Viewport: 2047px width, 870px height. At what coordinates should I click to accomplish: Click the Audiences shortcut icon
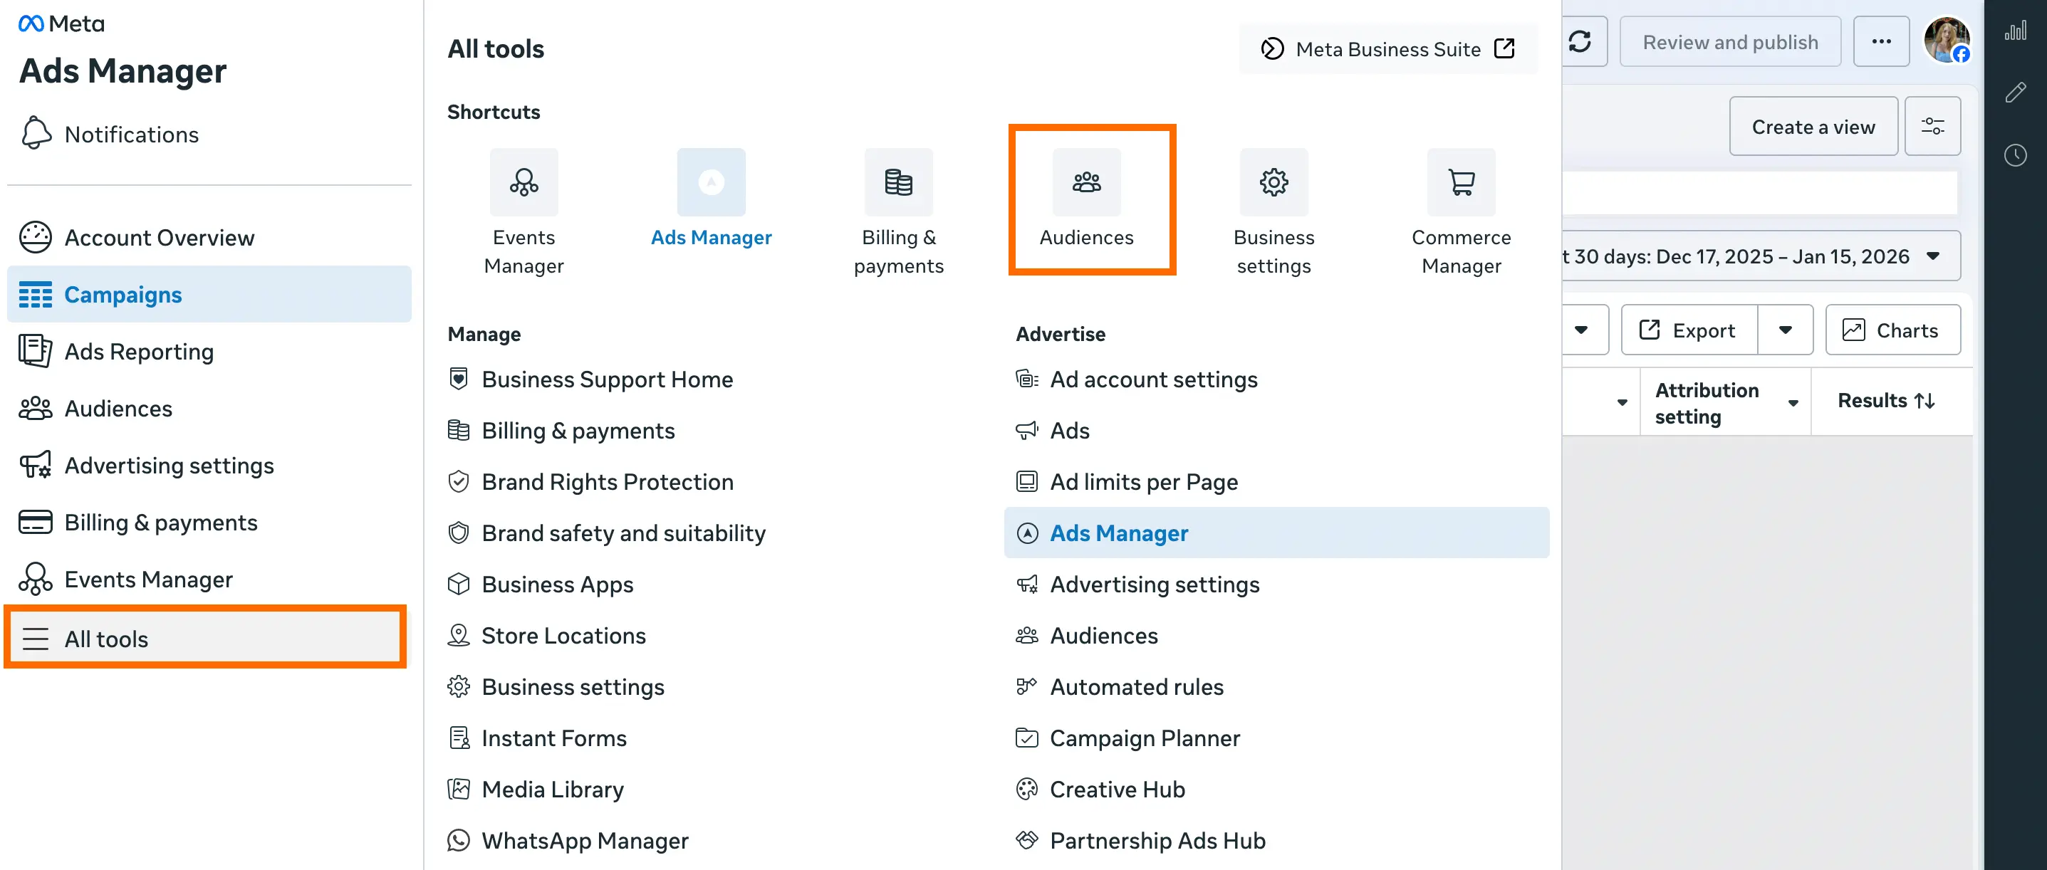[1085, 183]
